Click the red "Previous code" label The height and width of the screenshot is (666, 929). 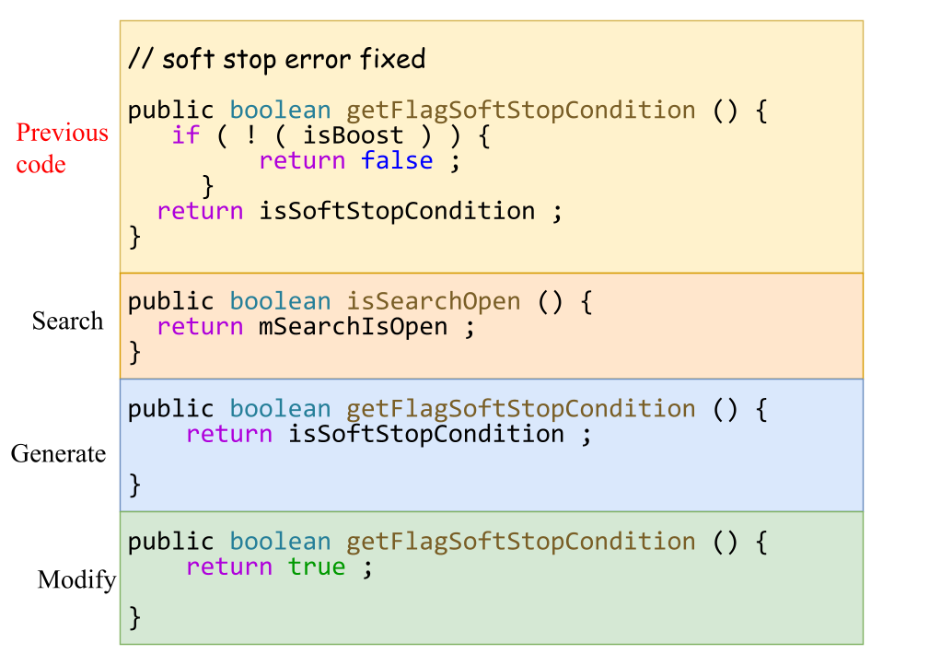62,148
